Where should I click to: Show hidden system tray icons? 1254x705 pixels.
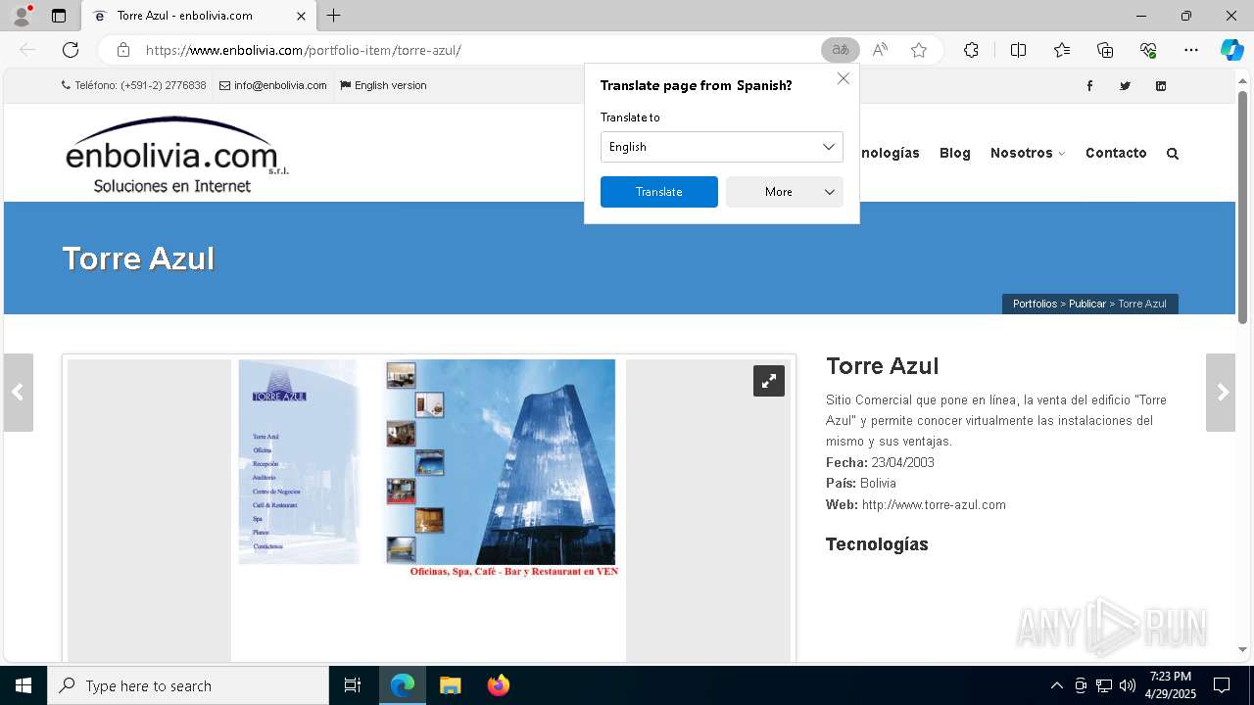point(1056,685)
